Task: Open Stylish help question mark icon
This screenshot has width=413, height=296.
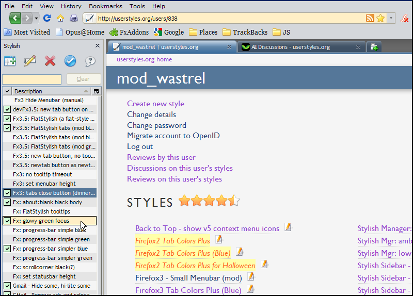Action: (90, 61)
